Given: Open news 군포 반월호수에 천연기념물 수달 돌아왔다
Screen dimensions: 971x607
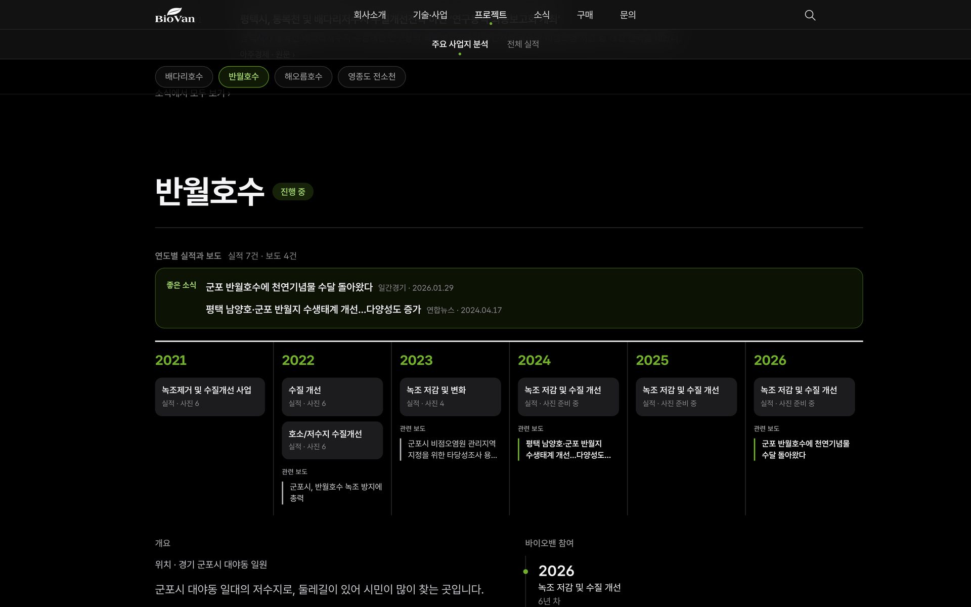Looking at the screenshot, I should 289,287.
